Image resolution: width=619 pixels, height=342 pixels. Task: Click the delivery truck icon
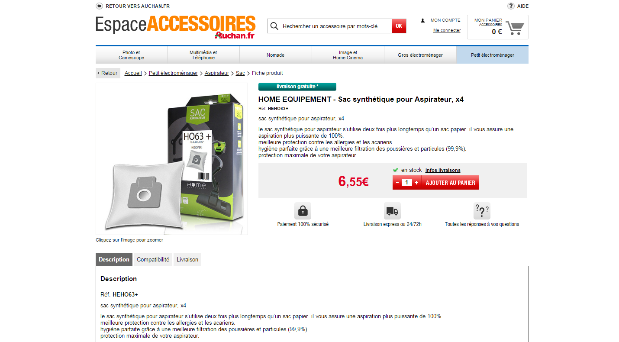pyautogui.click(x=392, y=211)
